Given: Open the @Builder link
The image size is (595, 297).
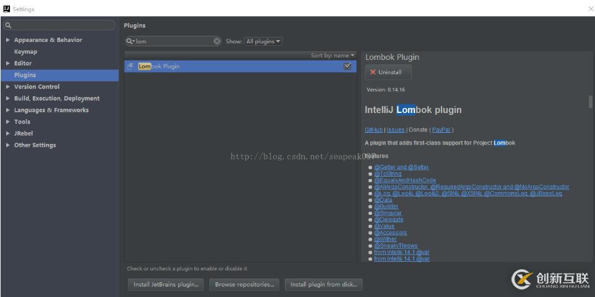Looking at the screenshot, I should point(386,206).
